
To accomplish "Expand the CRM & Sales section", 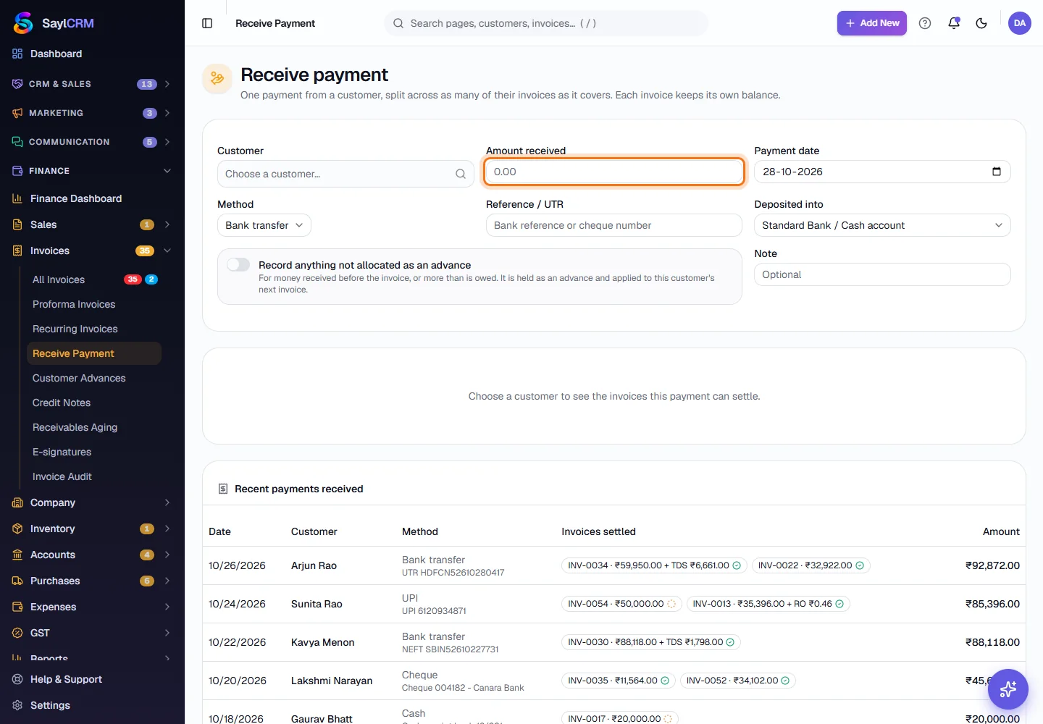I will pyautogui.click(x=92, y=84).
